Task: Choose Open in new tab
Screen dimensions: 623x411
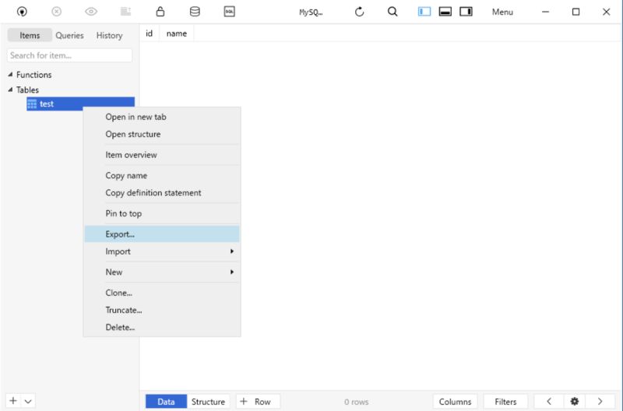Action: pyautogui.click(x=162, y=117)
